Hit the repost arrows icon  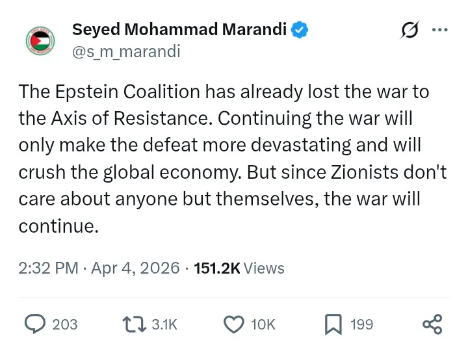point(134,324)
